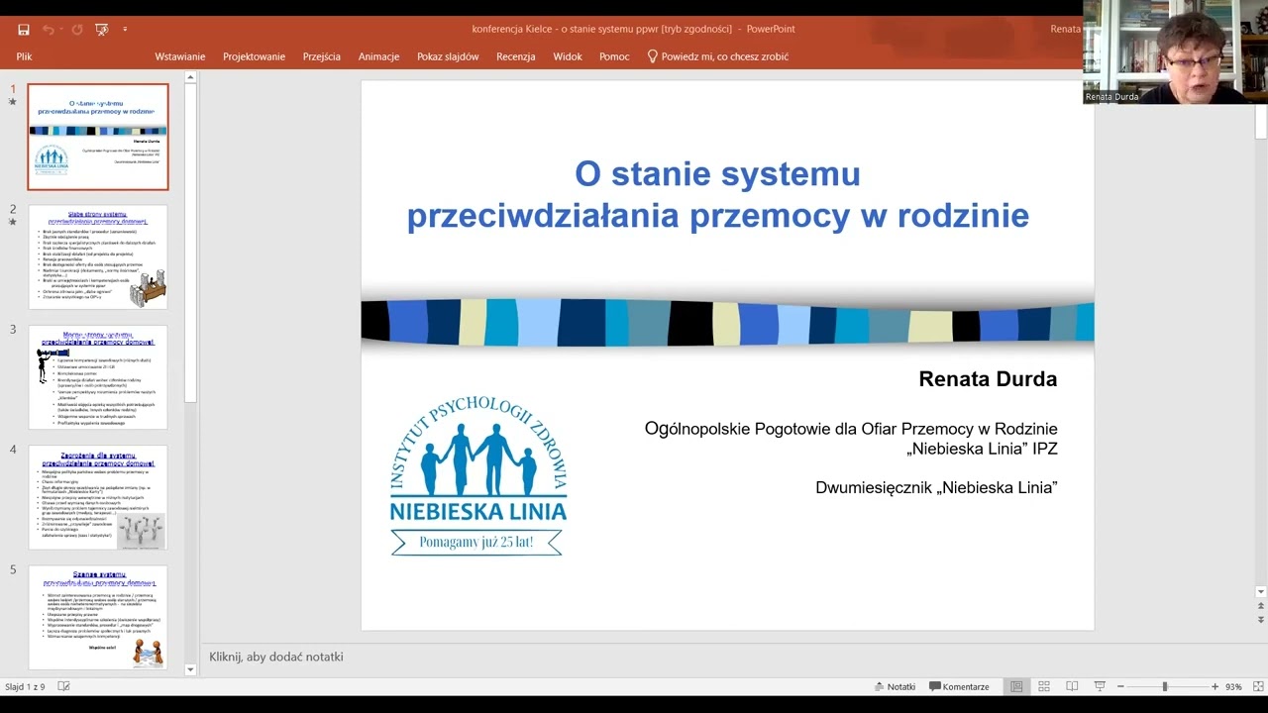The image size is (1268, 713).
Task: Switch to the Projektowanie tab
Action: coord(254,56)
